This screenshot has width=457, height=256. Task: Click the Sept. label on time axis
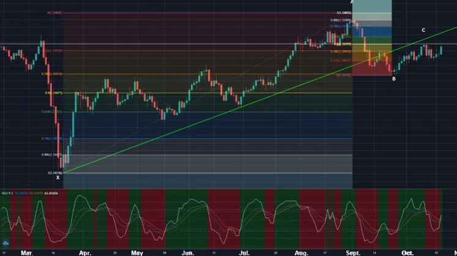tap(353, 253)
